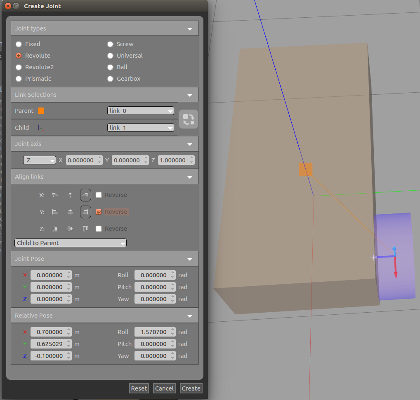Click the Reset button
This screenshot has width=420, height=400.
click(x=139, y=388)
